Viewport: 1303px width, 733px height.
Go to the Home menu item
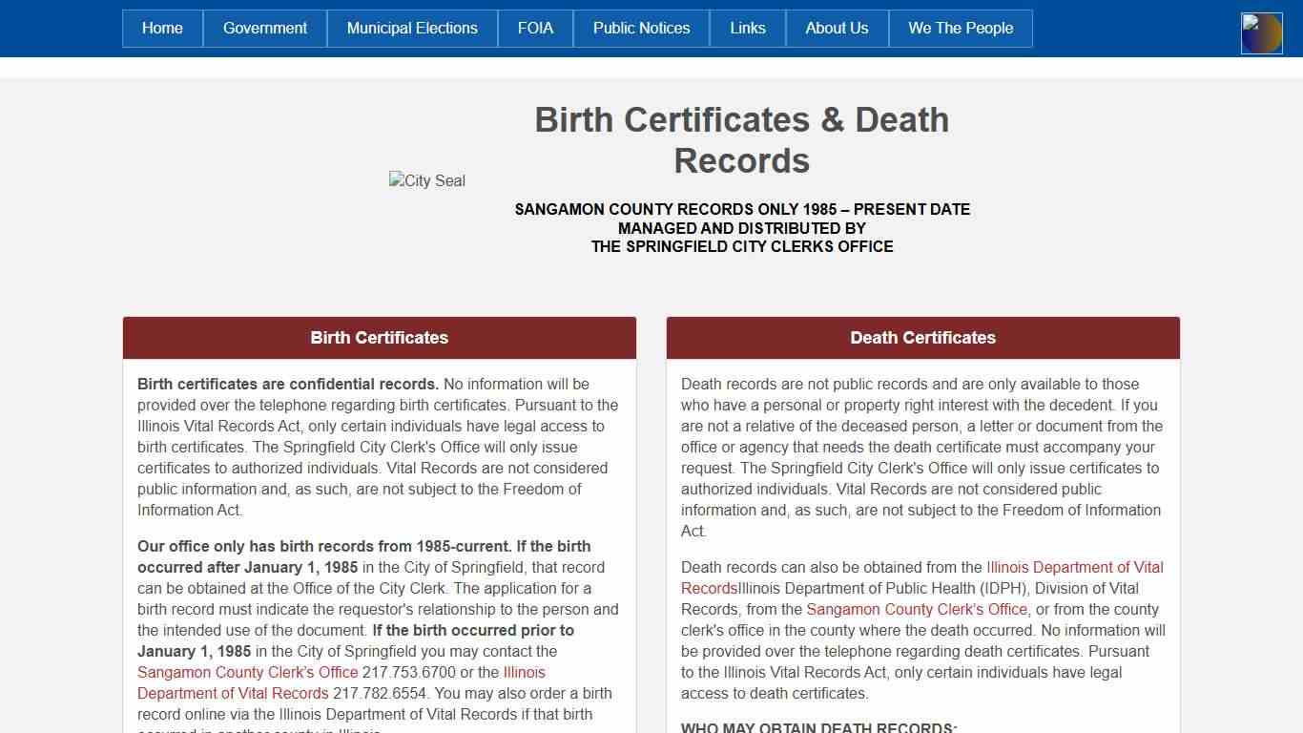[x=162, y=29]
